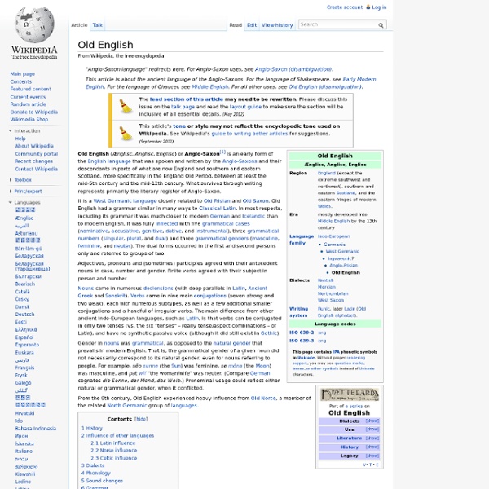Click the Wikipedia globe logo
The width and height of the screenshot is (489, 489).
click(x=34, y=25)
